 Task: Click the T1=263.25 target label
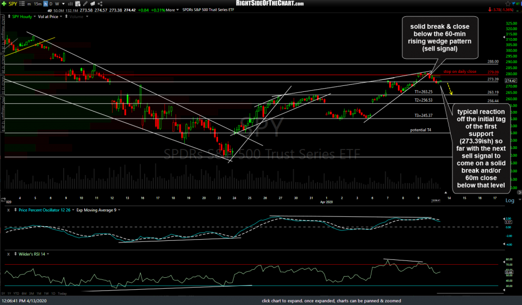(424, 92)
